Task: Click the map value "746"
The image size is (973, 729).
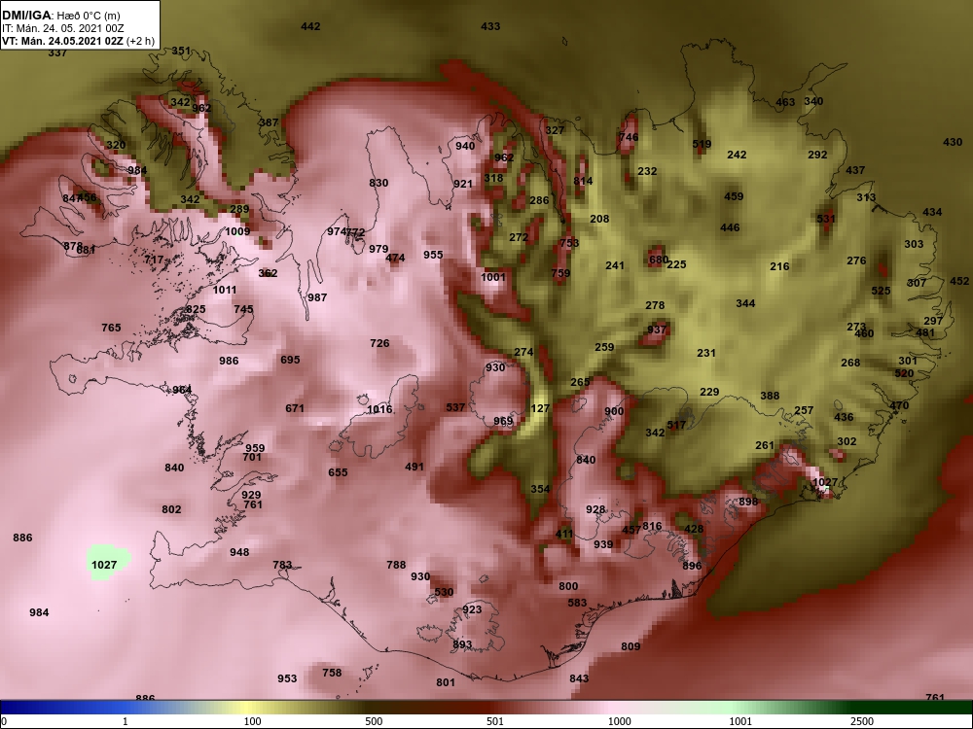Action: pos(628,137)
